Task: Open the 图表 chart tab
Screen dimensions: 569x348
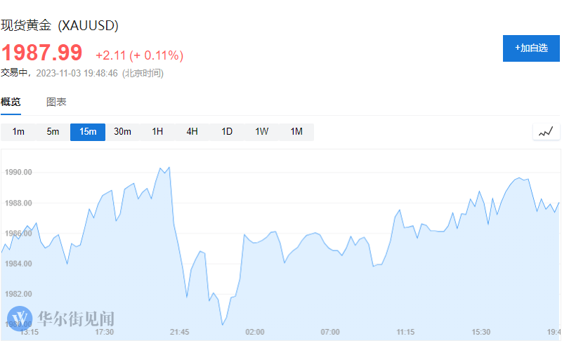Action: click(56, 102)
